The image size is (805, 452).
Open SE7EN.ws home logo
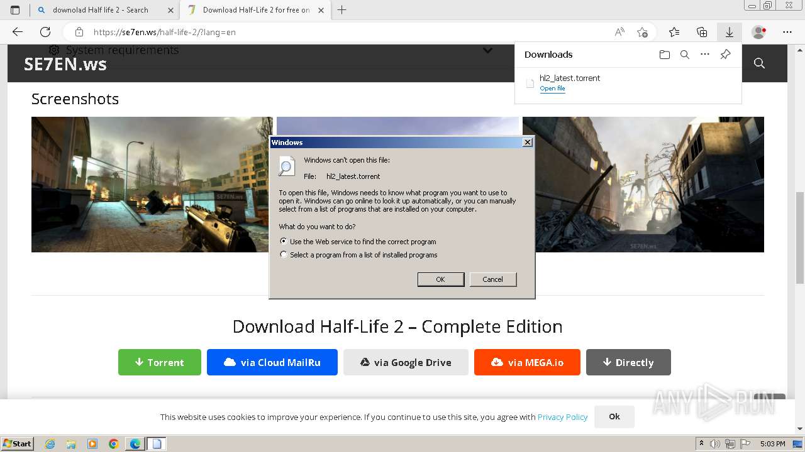[x=65, y=64]
